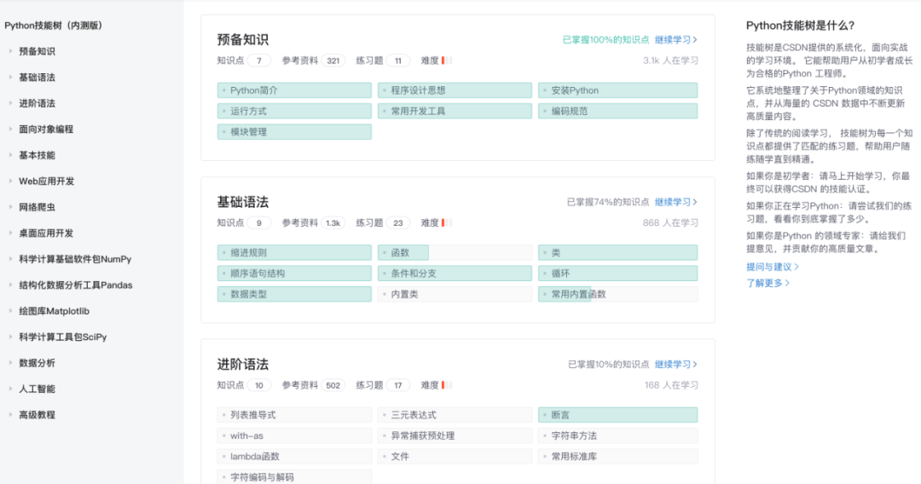Select the with-as knowledge point
The width and height of the screenshot is (921, 484).
[294, 436]
